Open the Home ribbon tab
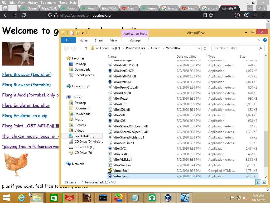Screen dimensions: 270x203 click(84, 40)
